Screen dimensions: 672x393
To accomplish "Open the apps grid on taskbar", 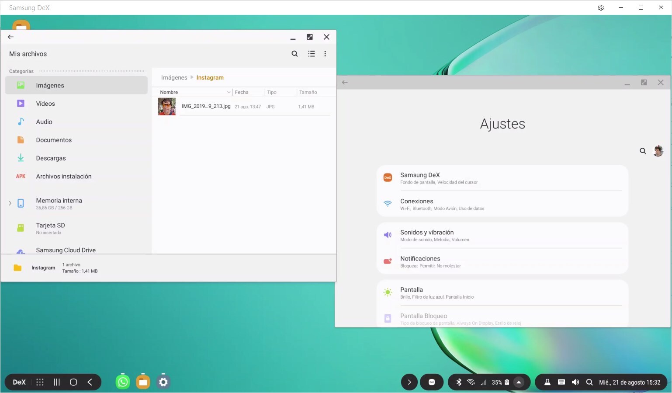I will (x=40, y=382).
